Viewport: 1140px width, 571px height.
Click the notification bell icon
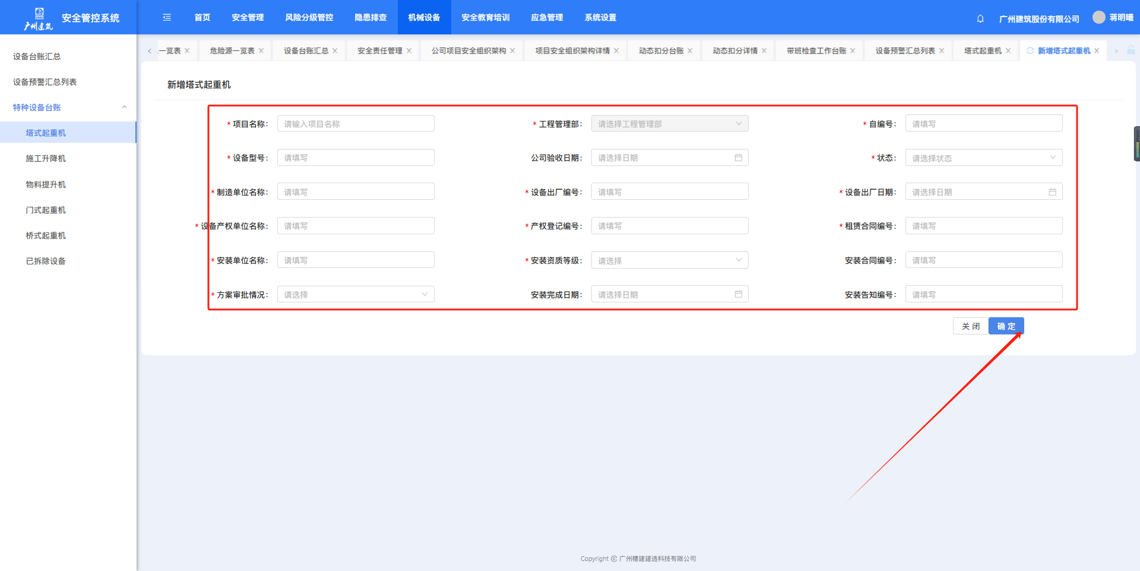(980, 18)
